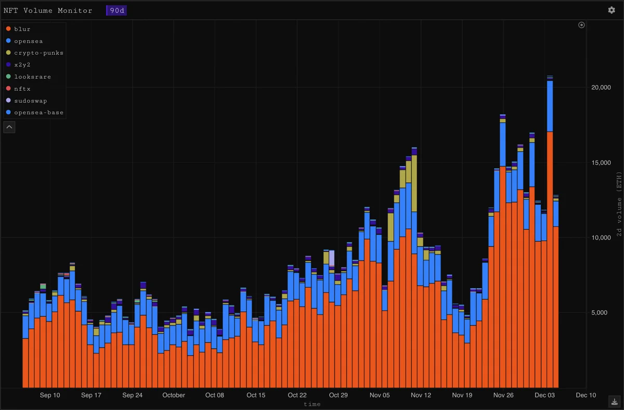Click the lavender sudoswap segment near Oct 29
This screenshot has width=624, height=410.
coord(331,258)
